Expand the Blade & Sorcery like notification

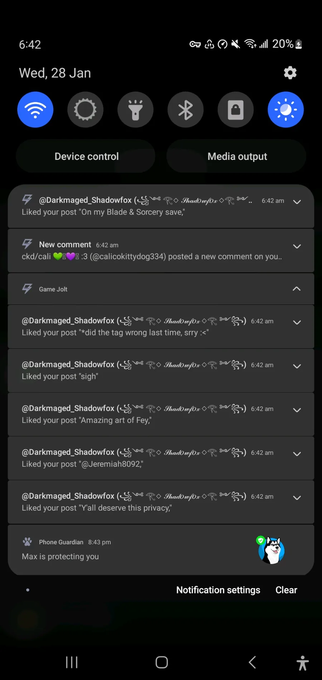click(297, 202)
